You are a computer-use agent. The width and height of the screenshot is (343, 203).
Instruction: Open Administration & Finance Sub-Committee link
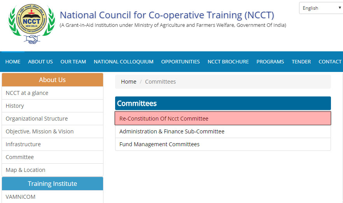(172, 131)
